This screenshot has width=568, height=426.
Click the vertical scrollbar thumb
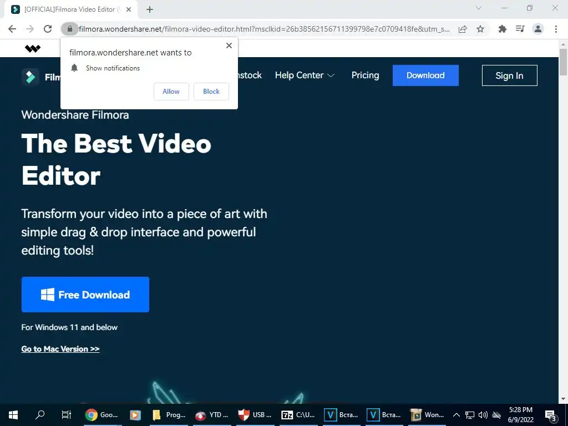pyautogui.click(x=563, y=62)
